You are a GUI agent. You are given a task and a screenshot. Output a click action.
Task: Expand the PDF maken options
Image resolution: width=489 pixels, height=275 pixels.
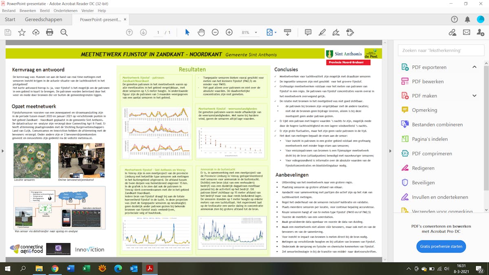pos(474,96)
